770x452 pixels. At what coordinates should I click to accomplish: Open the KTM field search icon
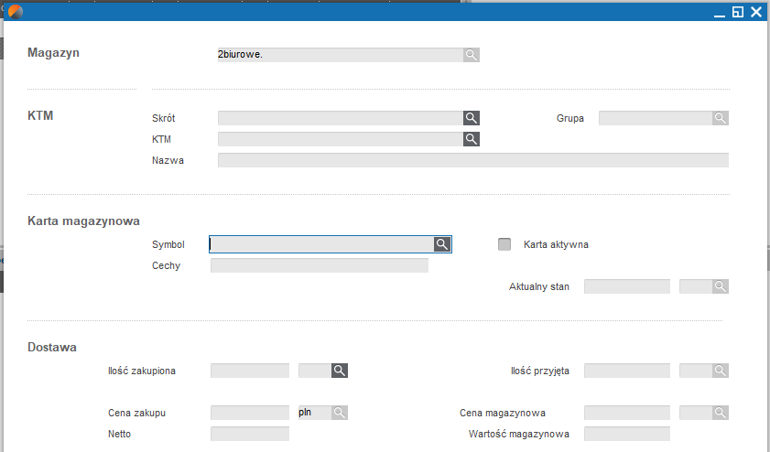471,139
